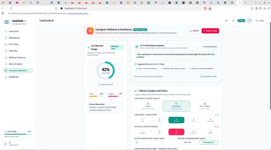Open Wellness Check-in in the sidebar

click(18, 57)
